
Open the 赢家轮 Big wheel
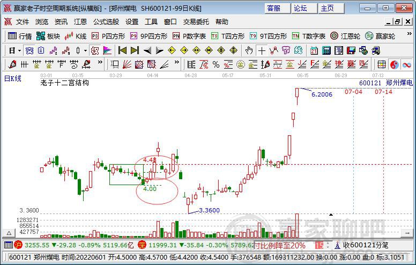pos(380,36)
